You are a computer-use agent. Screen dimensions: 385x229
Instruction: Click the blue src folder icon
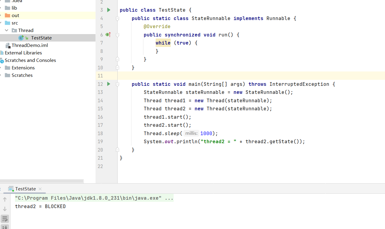7,23
